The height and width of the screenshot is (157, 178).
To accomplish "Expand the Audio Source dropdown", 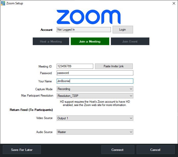I will 95,132.
